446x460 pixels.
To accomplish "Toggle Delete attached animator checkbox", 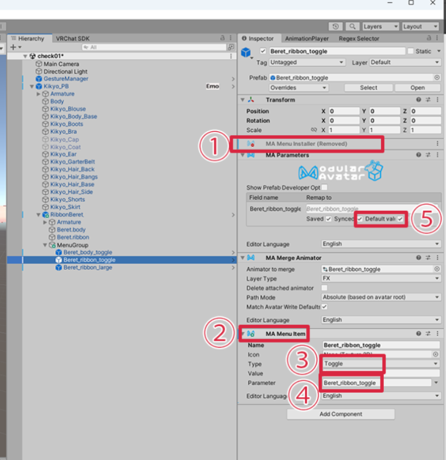I will tap(324, 288).
